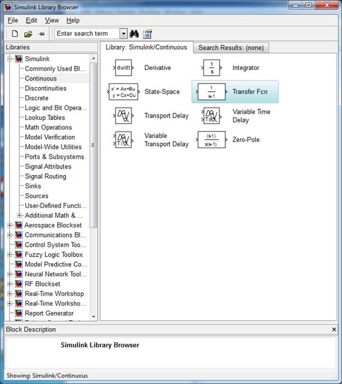
Task: Select the Ports & Subsystems library
Action: pyautogui.click(x=54, y=157)
